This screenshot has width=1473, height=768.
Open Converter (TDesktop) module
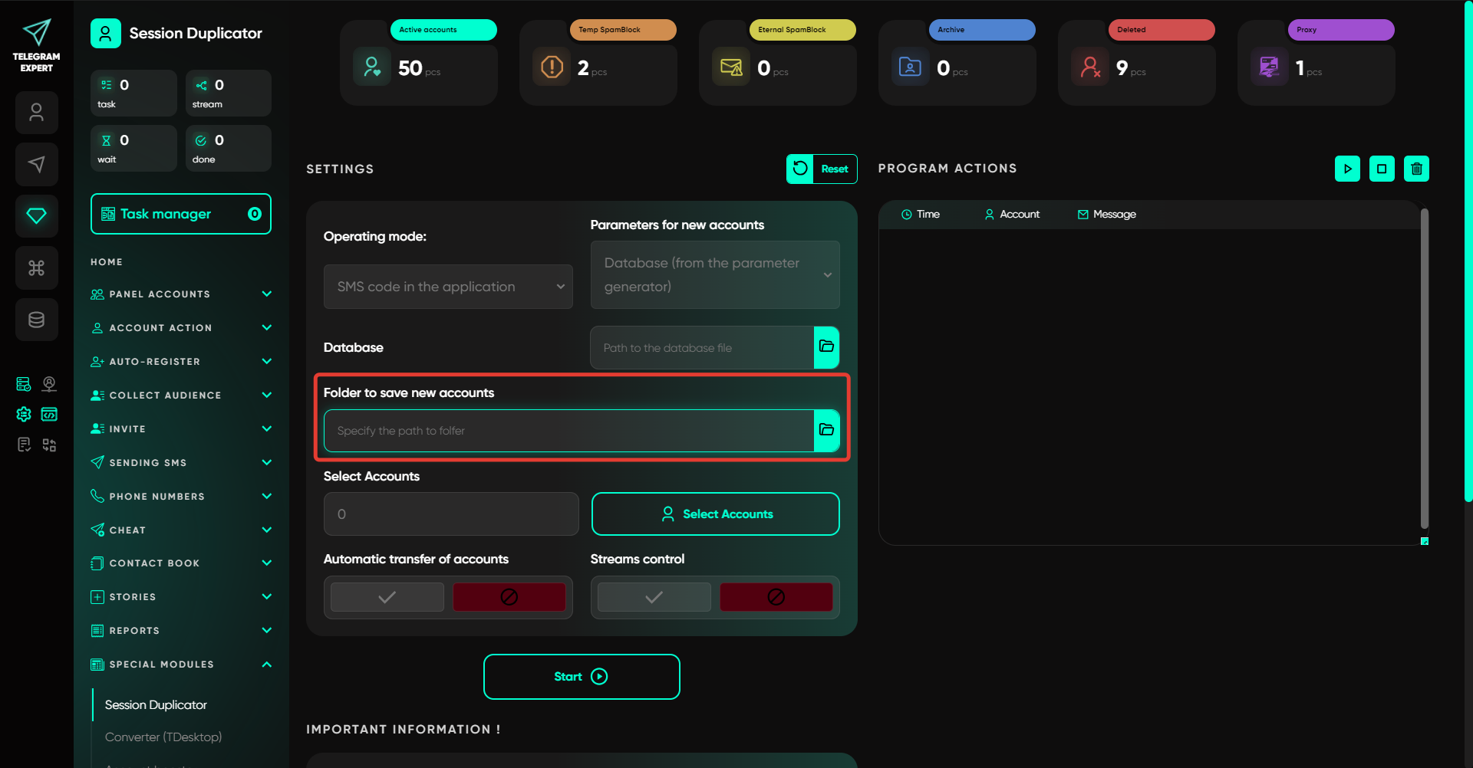pos(163,737)
